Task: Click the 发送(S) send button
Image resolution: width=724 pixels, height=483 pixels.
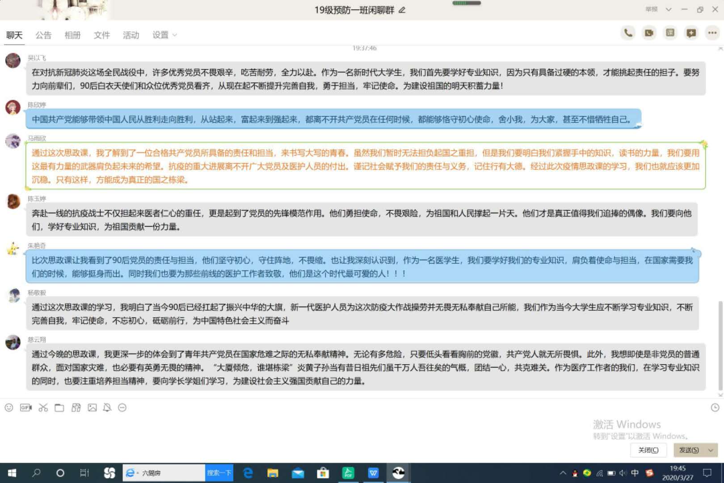Action: coord(689,450)
